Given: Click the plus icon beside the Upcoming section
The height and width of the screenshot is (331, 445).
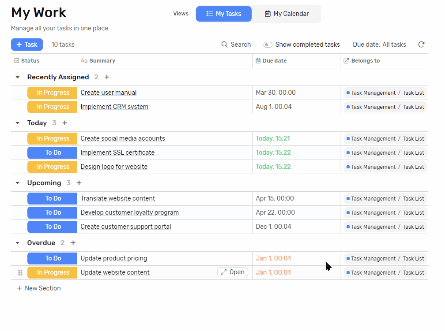Looking at the screenshot, I should pyautogui.click(x=79, y=183).
